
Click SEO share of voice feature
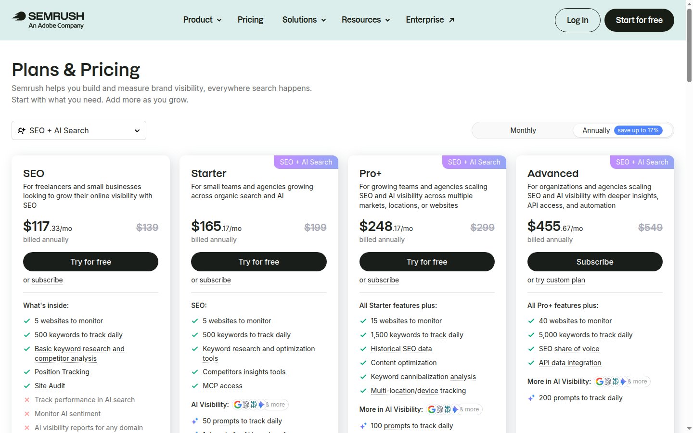pyautogui.click(x=569, y=349)
